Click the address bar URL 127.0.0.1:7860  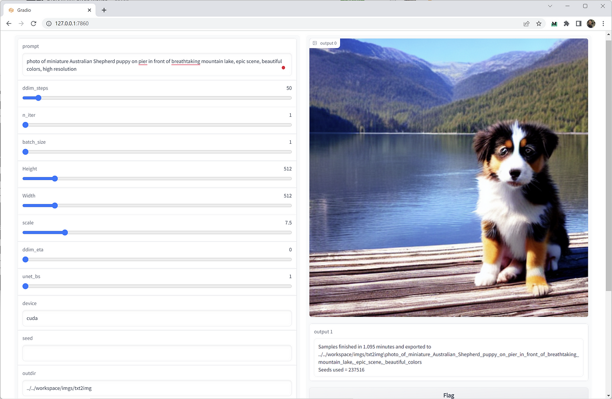72,24
